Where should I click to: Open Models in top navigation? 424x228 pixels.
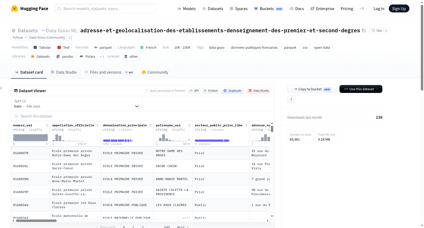[187, 8]
